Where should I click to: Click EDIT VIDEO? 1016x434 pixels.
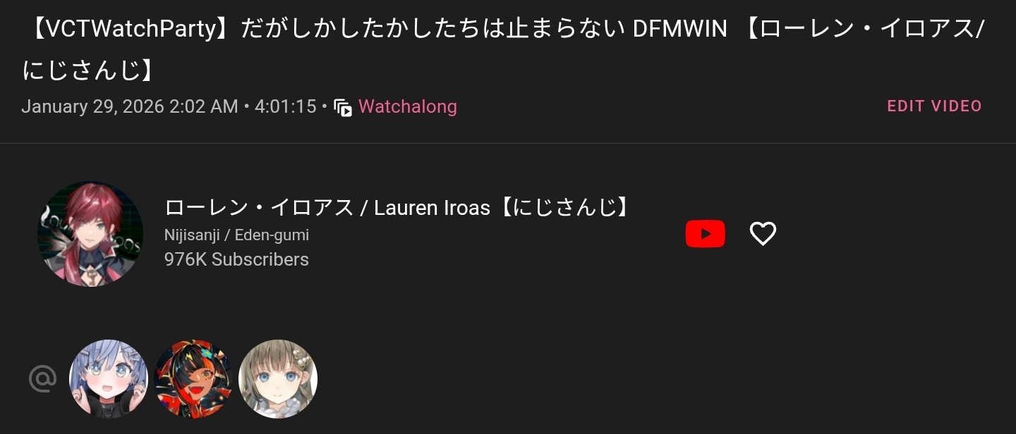(x=934, y=106)
